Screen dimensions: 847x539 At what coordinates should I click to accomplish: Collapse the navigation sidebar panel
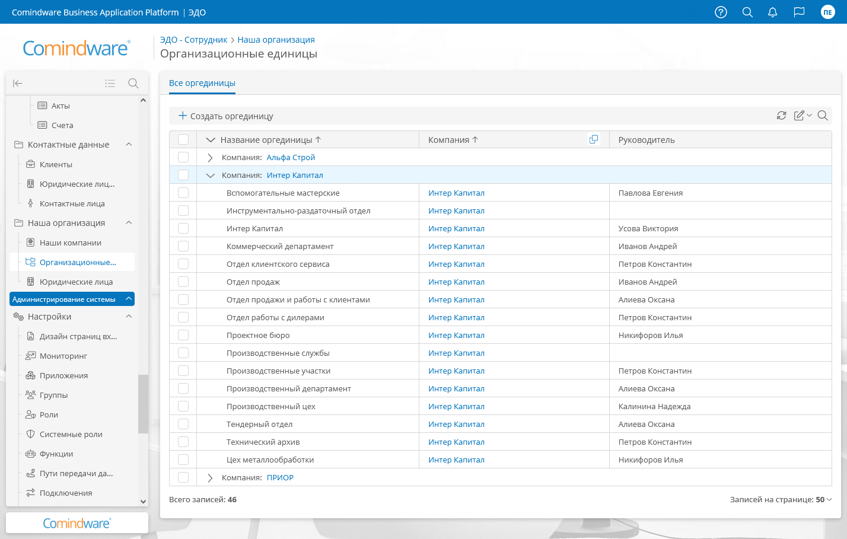click(x=18, y=83)
